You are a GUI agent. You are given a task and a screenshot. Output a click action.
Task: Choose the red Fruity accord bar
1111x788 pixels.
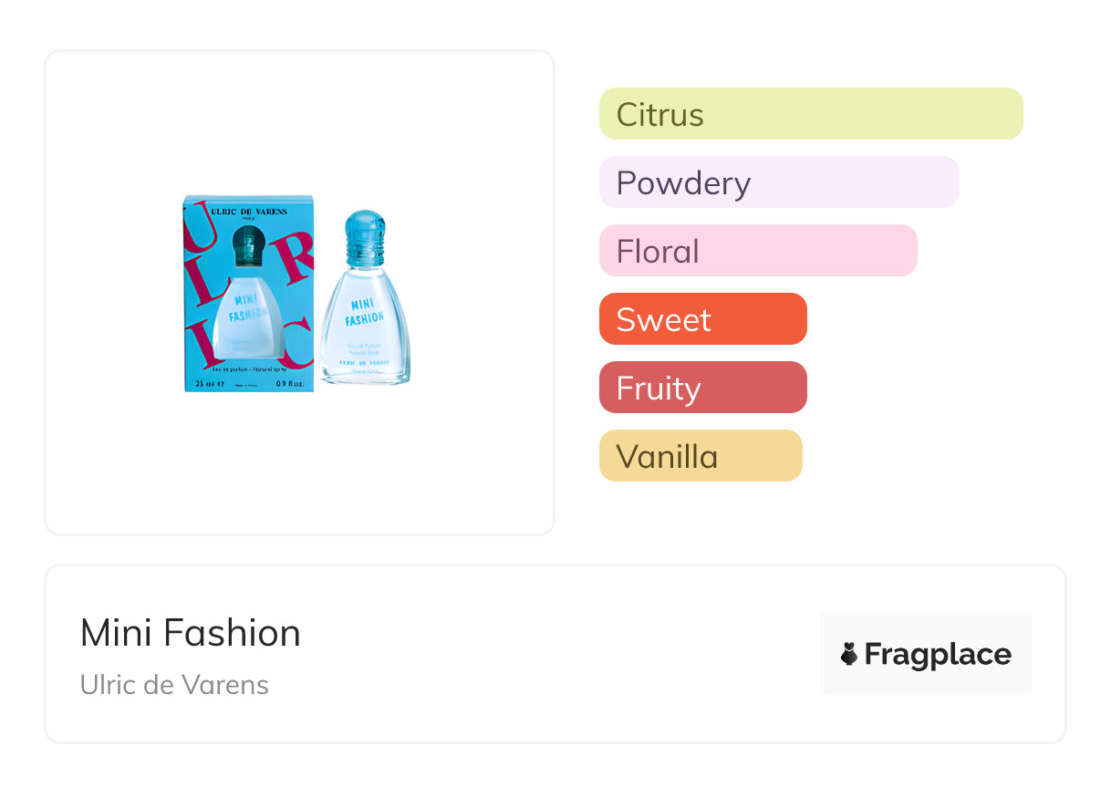(702, 388)
